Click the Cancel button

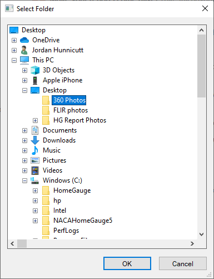click(x=183, y=263)
